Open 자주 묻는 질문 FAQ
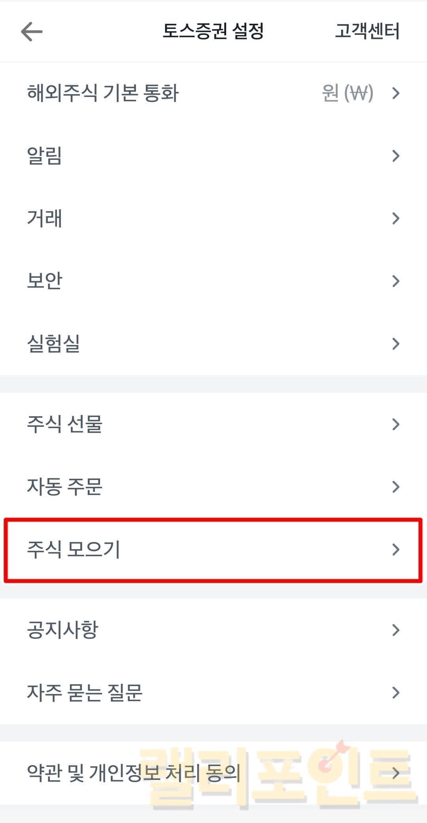The width and height of the screenshot is (427, 823). pyautogui.click(x=85, y=692)
